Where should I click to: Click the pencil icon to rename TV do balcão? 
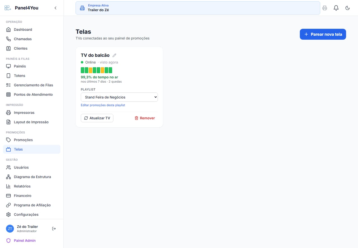(x=114, y=55)
